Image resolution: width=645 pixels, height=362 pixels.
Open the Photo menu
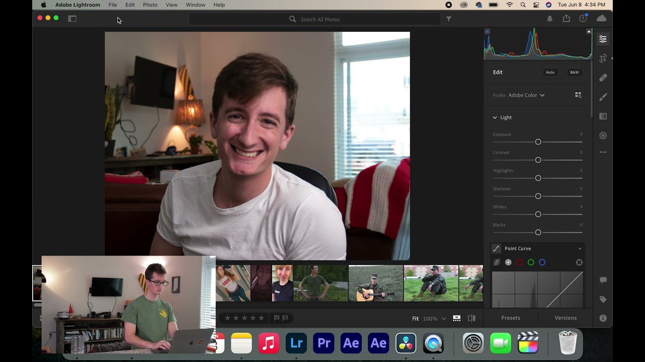(150, 5)
